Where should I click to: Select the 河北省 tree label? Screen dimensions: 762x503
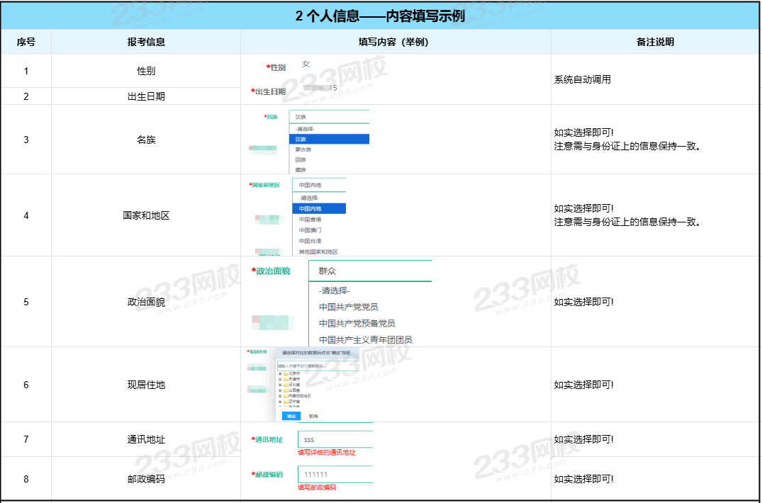pyautogui.click(x=294, y=385)
